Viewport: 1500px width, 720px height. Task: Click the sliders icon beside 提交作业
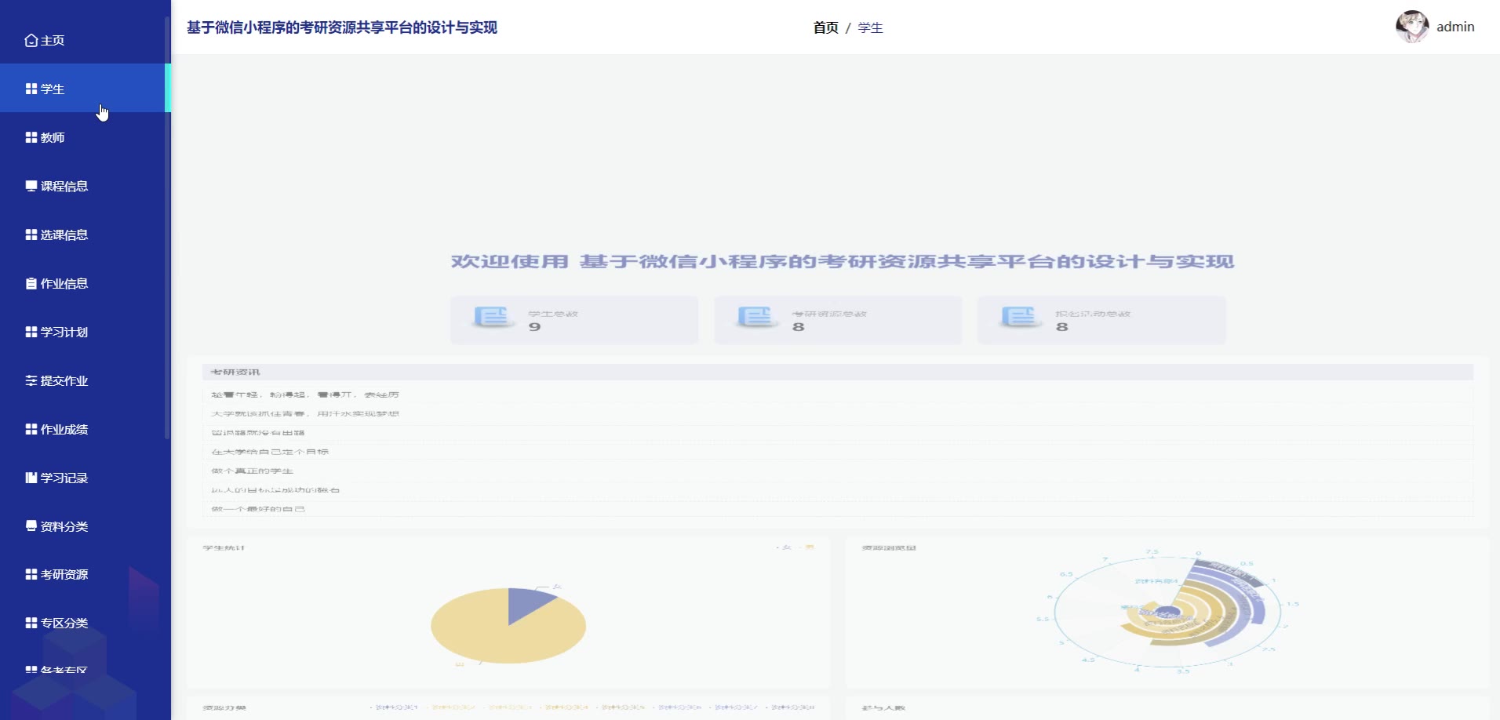point(31,380)
